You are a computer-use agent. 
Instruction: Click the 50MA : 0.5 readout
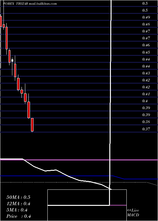coord(18,197)
